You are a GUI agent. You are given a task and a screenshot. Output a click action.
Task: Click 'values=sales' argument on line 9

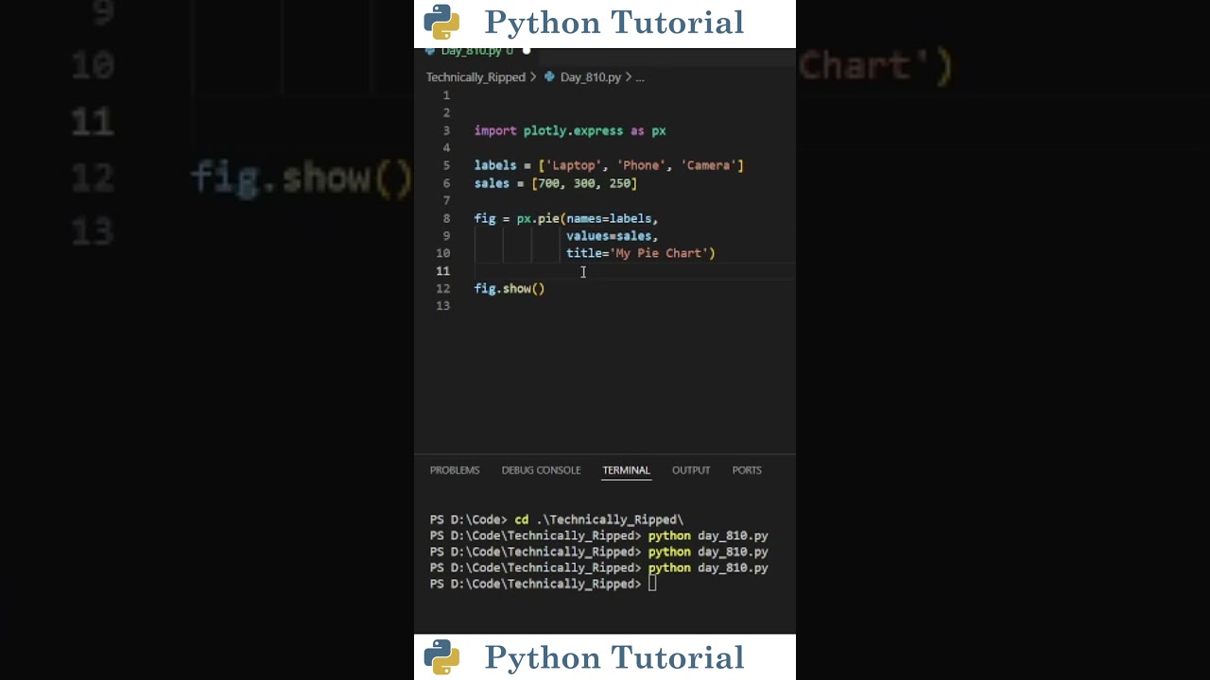pyautogui.click(x=609, y=236)
